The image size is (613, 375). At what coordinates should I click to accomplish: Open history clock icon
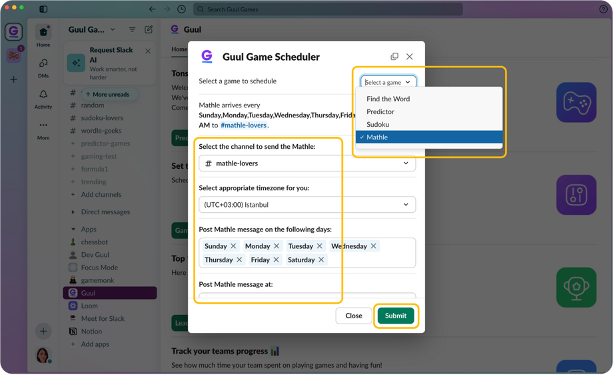(181, 9)
